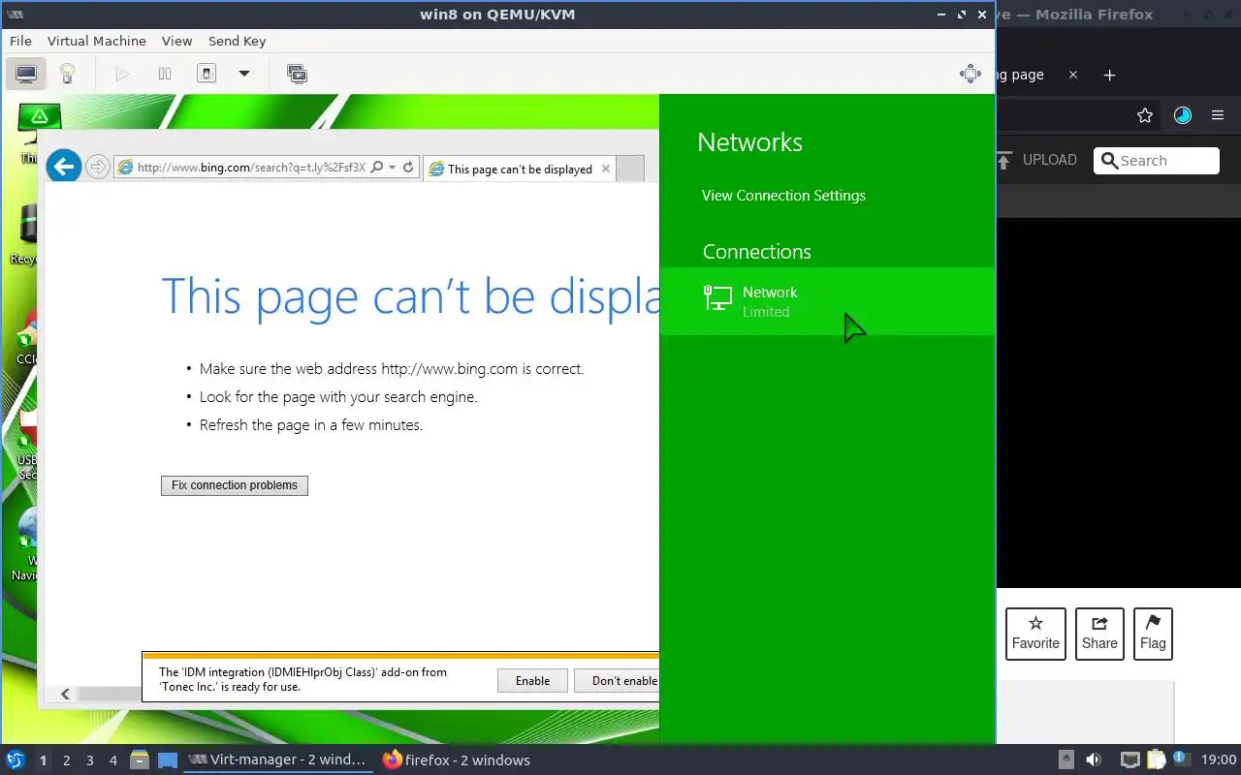The height and width of the screenshot is (775, 1241).
Task: Click Internet Explorer forward arrow
Action: tap(97, 167)
